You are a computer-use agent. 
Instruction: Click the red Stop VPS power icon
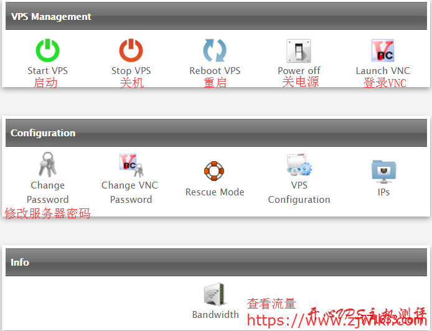pos(131,50)
